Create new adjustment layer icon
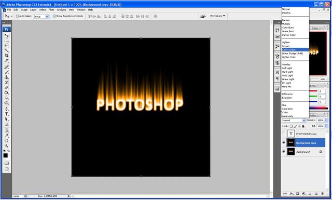This screenshot has height=200, width=332. (x=304, y=193)
